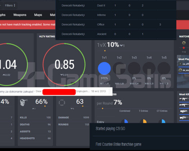Click the headshot mask icon next to 66%

coord(23,102)
